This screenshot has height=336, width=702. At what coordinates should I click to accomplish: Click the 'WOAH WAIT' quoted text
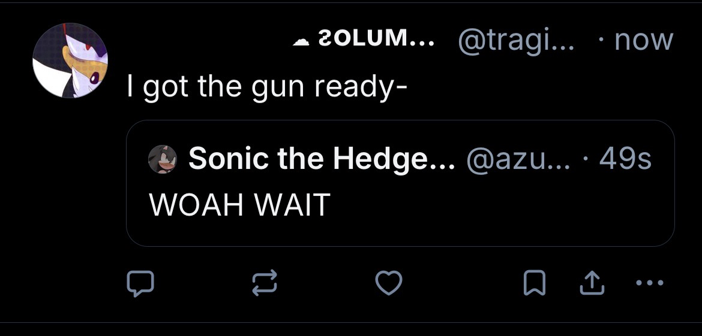click(x=239, y=204)
